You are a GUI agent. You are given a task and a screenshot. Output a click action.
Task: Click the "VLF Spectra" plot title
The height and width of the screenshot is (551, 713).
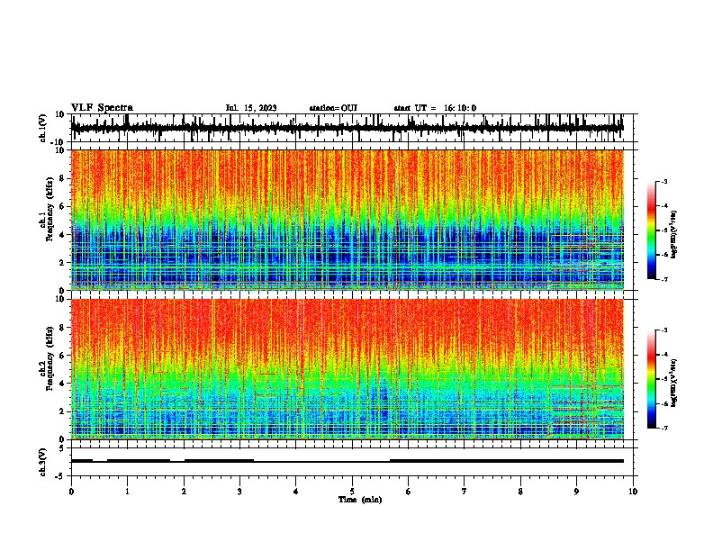click(x=102, y=108)
